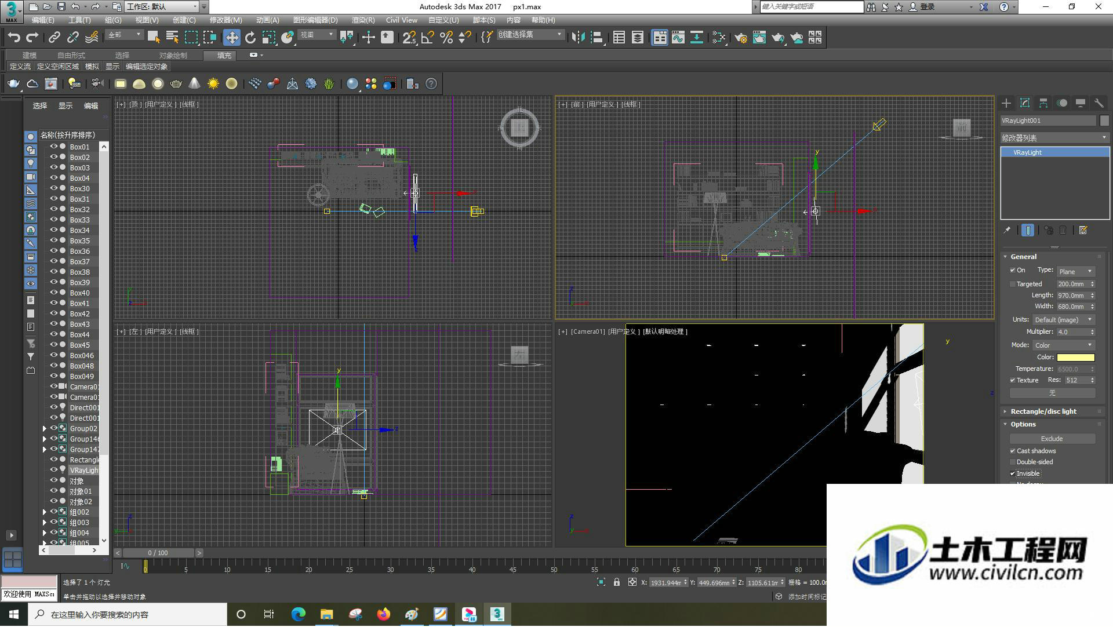This screenshot has width=1113, height=627.
Task: Open Units Default (image) dropdown
Action: click(x=1063, y=320)
